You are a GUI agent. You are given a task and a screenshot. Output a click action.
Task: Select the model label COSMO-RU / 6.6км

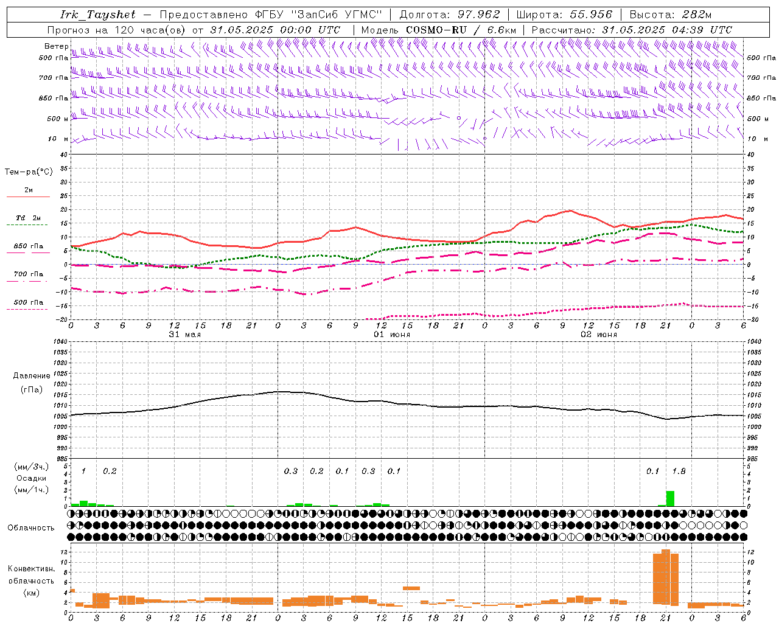pyautogui.click(x=461, y=30)
